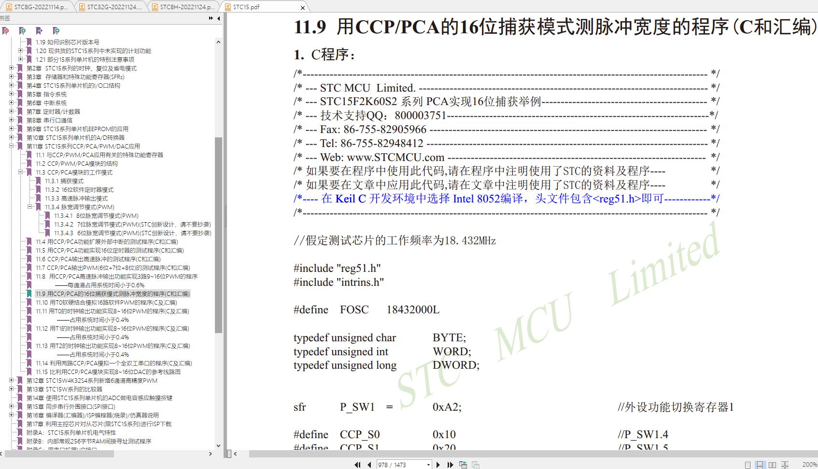Click the greyed next view icon in status bar

pyautogui.click(x=476, y=465)
